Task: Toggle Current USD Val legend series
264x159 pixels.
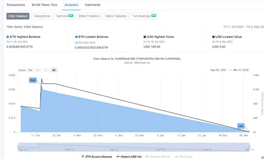Action: click(x=158, y=157)
